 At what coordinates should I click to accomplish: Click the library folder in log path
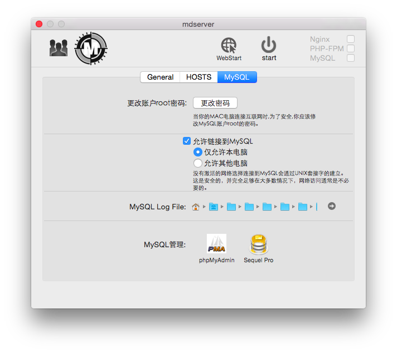214,207
